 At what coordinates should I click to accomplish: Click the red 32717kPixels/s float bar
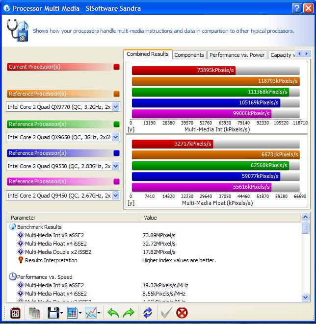173,144
